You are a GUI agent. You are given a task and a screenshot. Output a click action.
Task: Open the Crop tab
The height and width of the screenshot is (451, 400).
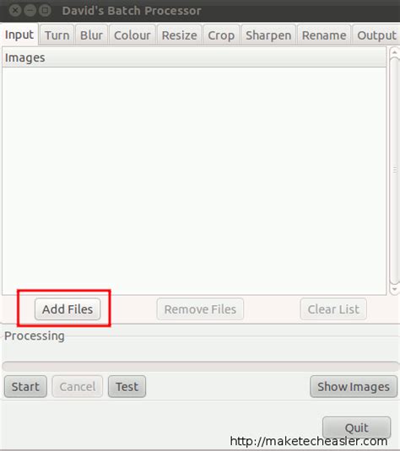(221, 35)
